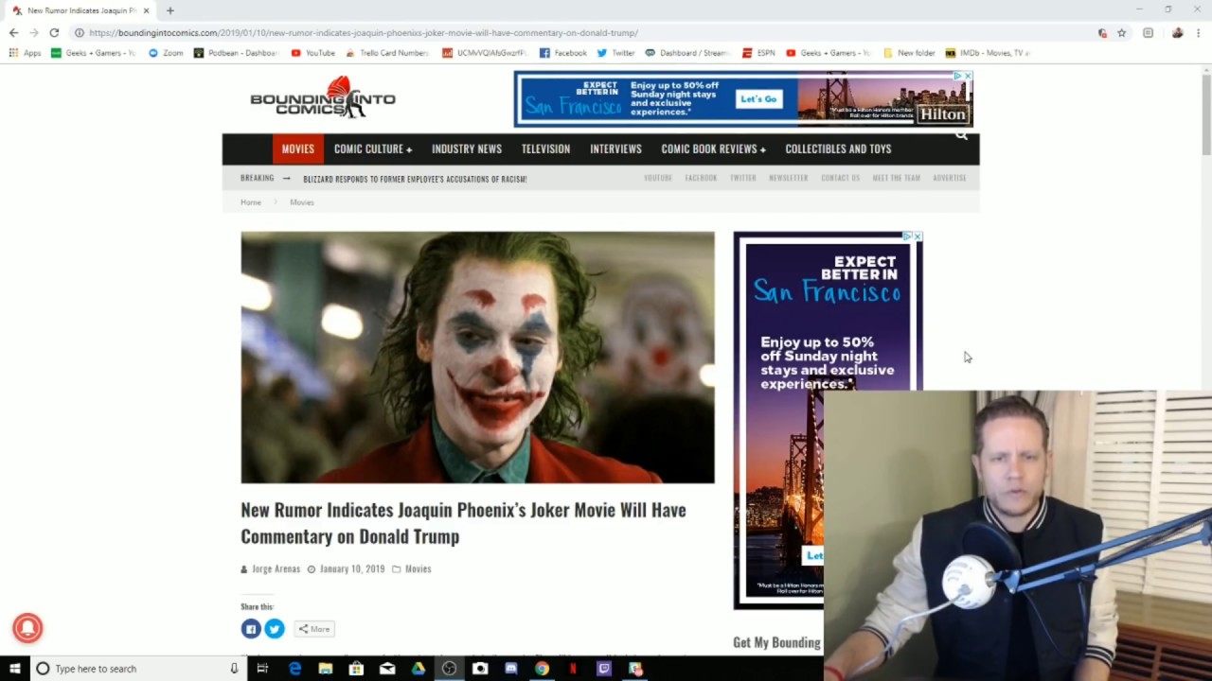The image size is (1212, 681).
Task: Expand the Comic Book Reviews + menu
Action: (x=713, y=148)
